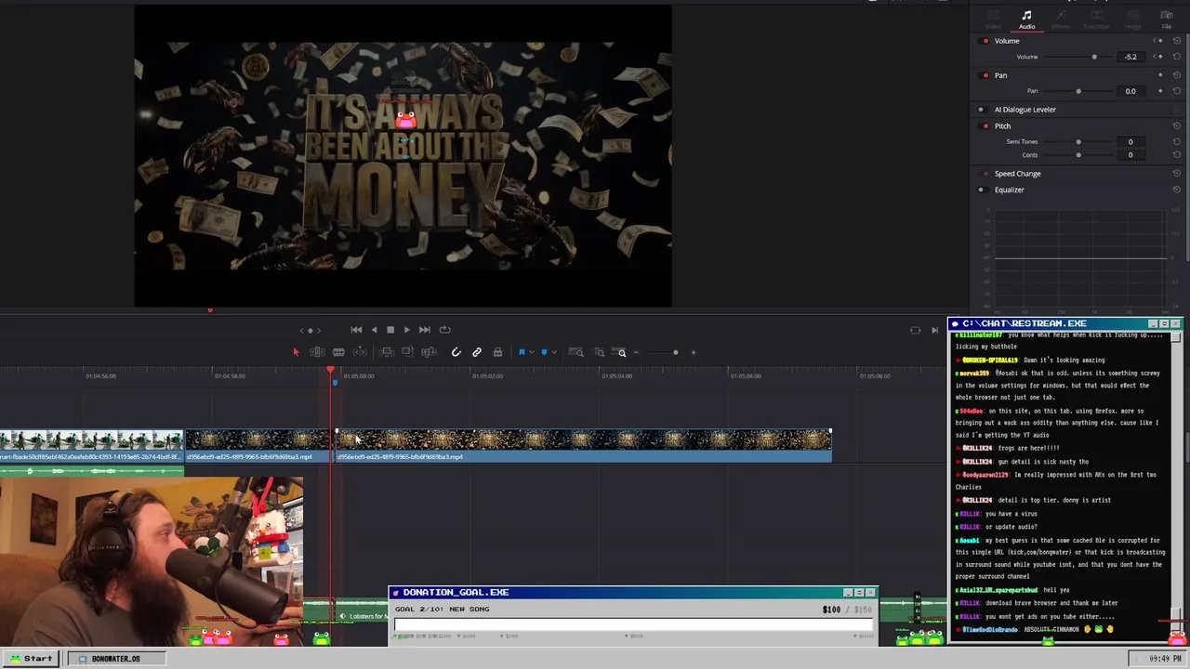1190x669 pixels.
Task: Jump to last frame in transport controls
Action: 425,330
